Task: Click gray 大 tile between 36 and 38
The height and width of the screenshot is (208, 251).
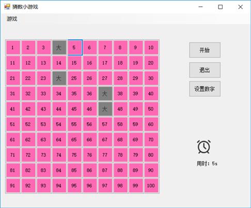Action: click(x=105, y=93)
